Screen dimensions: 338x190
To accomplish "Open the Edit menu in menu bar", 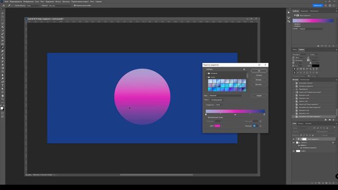I will coord(16,2).
